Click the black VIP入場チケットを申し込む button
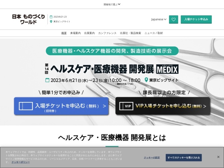The height and width of the screenshot is (168, 224). (x=163, y=106)
